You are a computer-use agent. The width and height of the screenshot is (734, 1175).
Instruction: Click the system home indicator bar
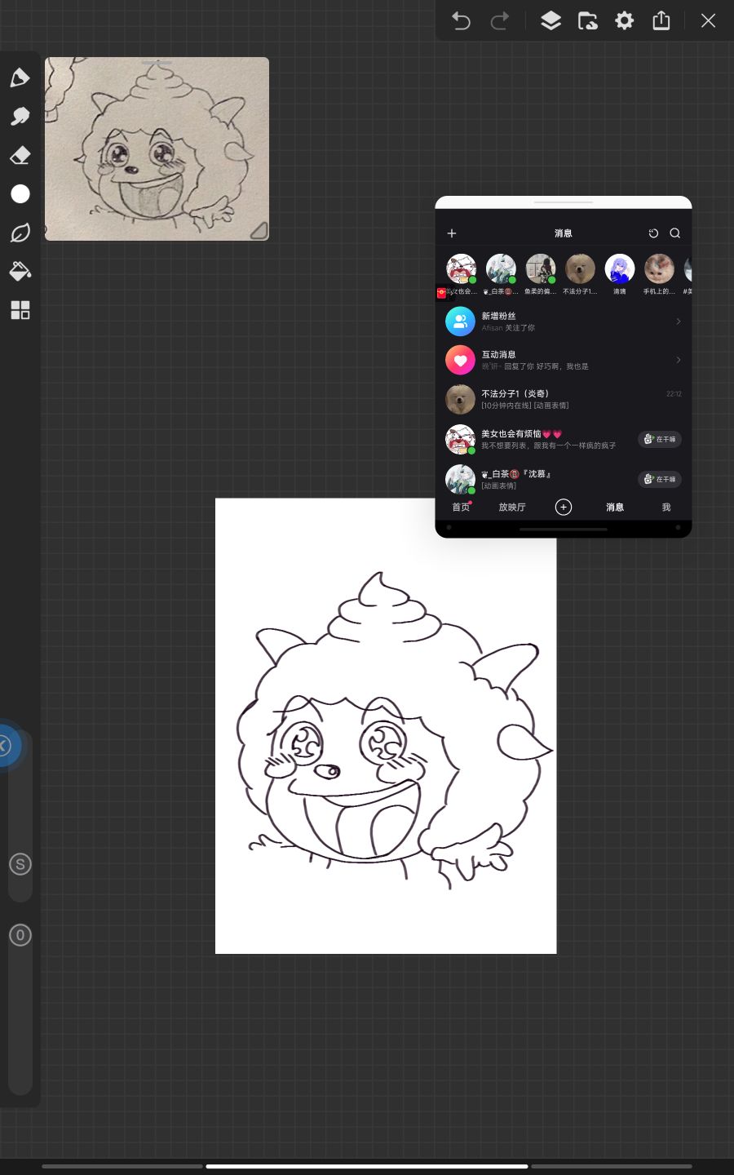tap(367, 1166)
